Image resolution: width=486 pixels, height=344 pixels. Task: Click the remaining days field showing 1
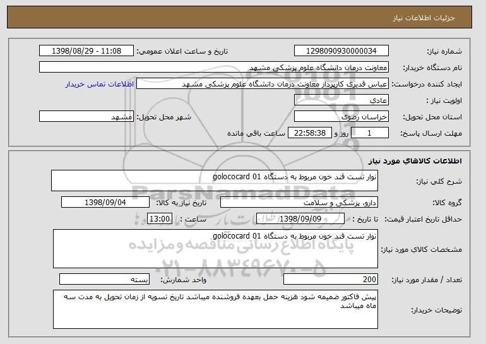point(369,133)
